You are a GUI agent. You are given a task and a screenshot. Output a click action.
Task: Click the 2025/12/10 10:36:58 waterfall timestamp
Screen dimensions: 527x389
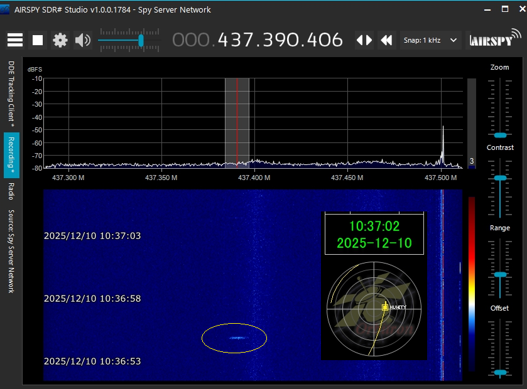point(92,299)
